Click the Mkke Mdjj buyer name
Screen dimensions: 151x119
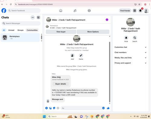pos(56,77)
